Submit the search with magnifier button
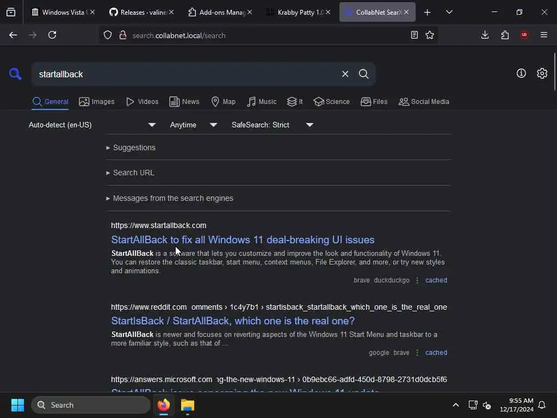Image resolution: width=557 pixels, height=418 pixels. click(364, 74)
